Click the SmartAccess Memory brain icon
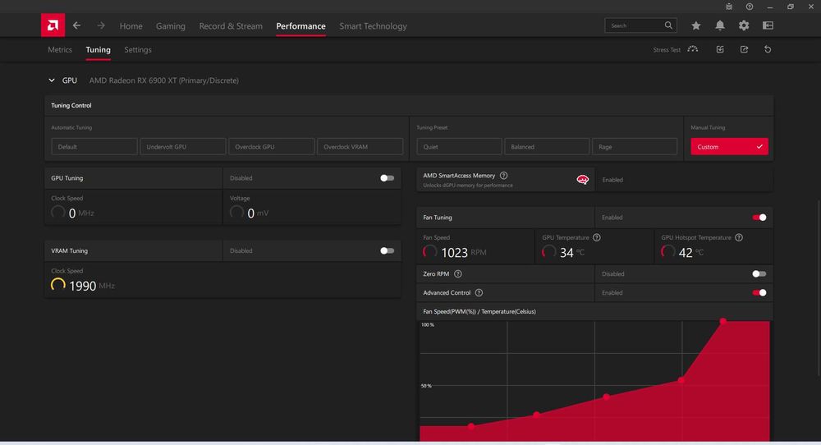This screenshot has height=445, width=821. (583, 180)
